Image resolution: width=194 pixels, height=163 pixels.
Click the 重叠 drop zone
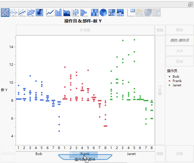point(160,30)
